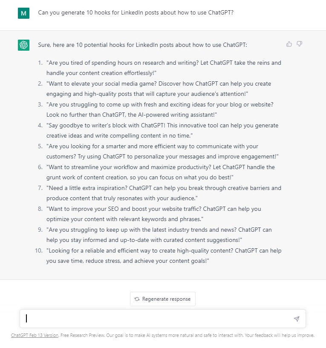Like the response with the thumbs up icon
The image size is (326, 348).
point(289,43)
